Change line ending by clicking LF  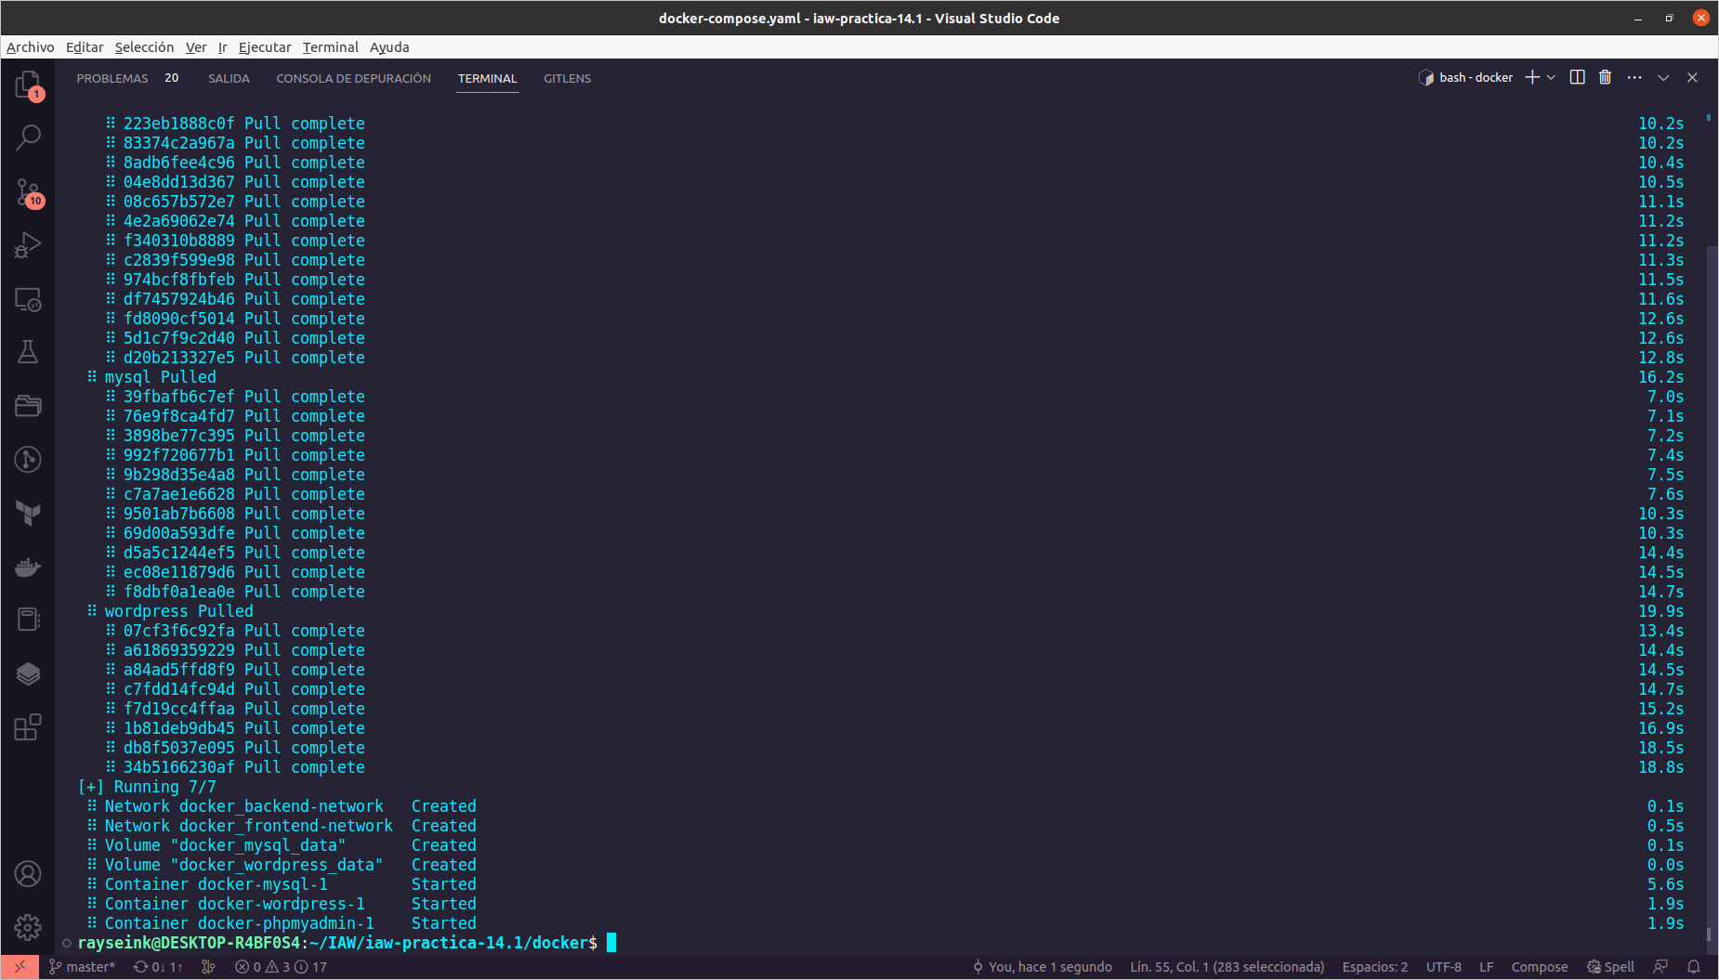1487,966
